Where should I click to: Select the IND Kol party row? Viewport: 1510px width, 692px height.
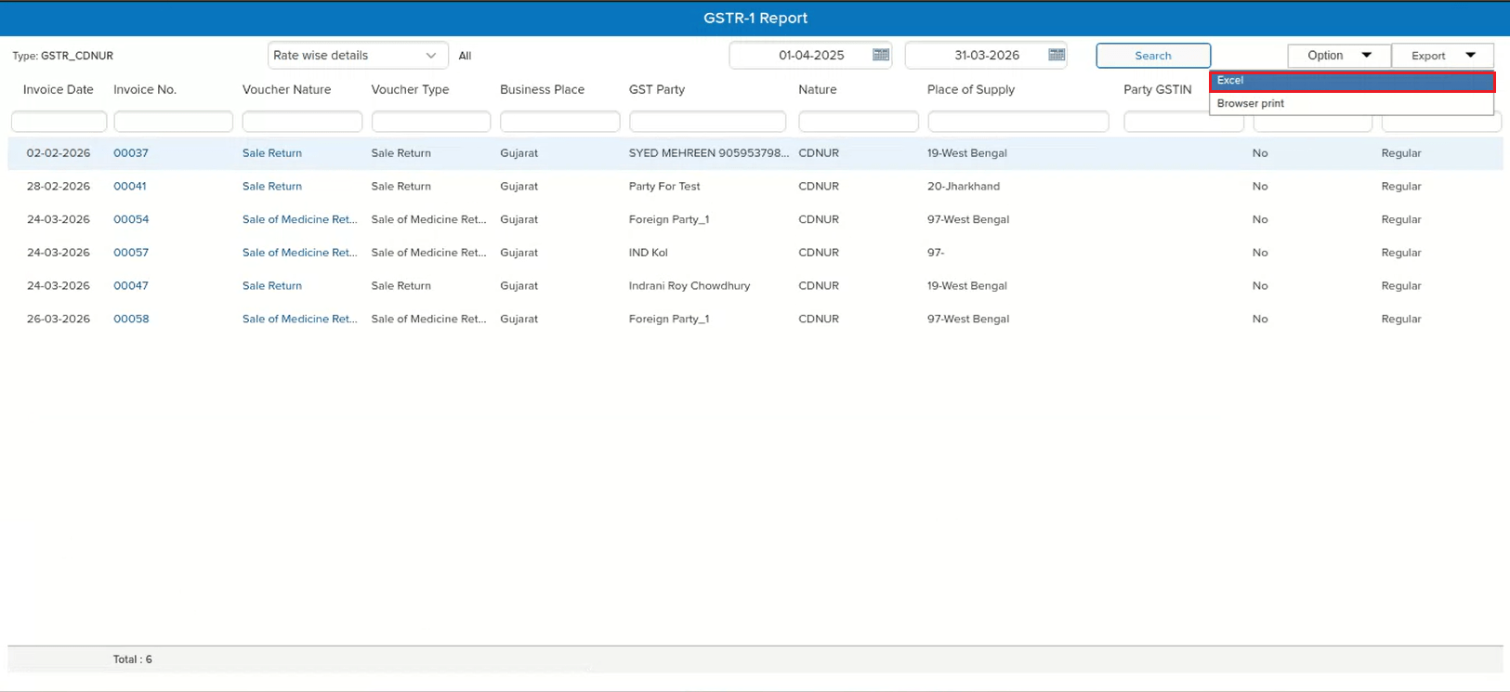[x=649, y=253]
